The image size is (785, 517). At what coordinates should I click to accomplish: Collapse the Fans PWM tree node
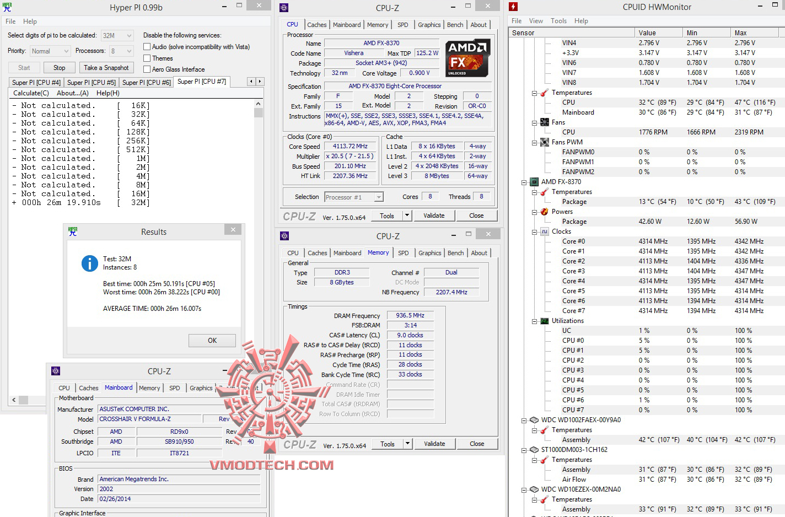(x=535, y=142)
